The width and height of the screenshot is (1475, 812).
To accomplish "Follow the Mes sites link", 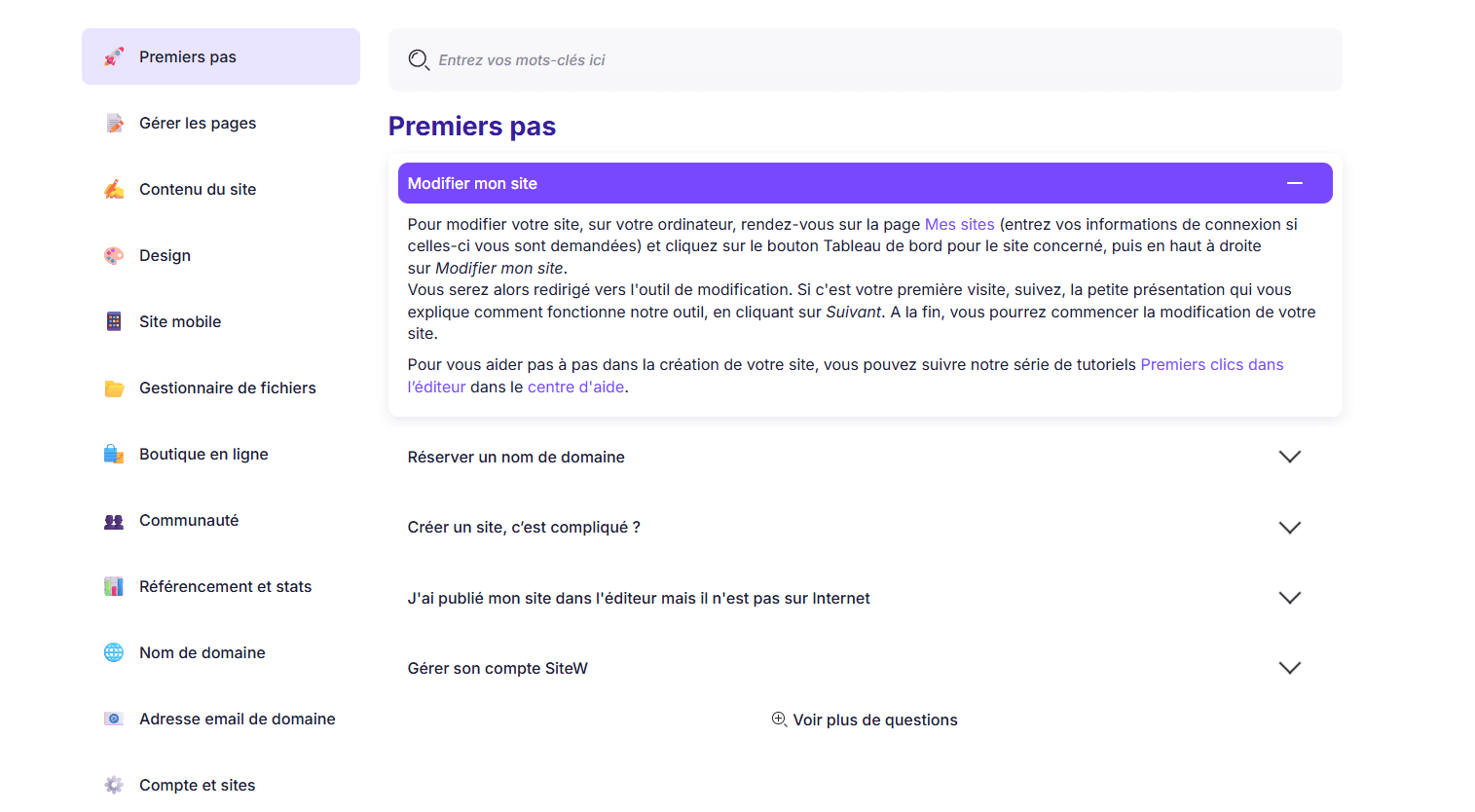I will click(960, 224).
